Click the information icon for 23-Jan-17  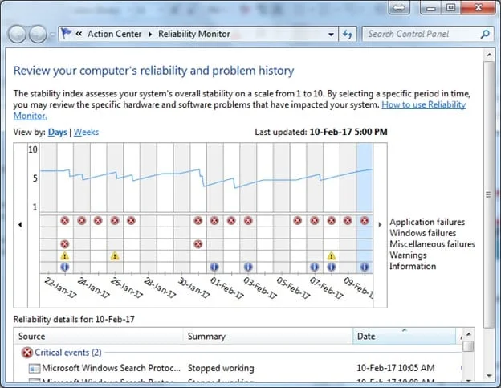pyautogui.click(x=65, y=267)
